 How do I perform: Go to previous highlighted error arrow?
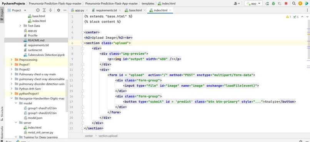click(x=302, y=17)
